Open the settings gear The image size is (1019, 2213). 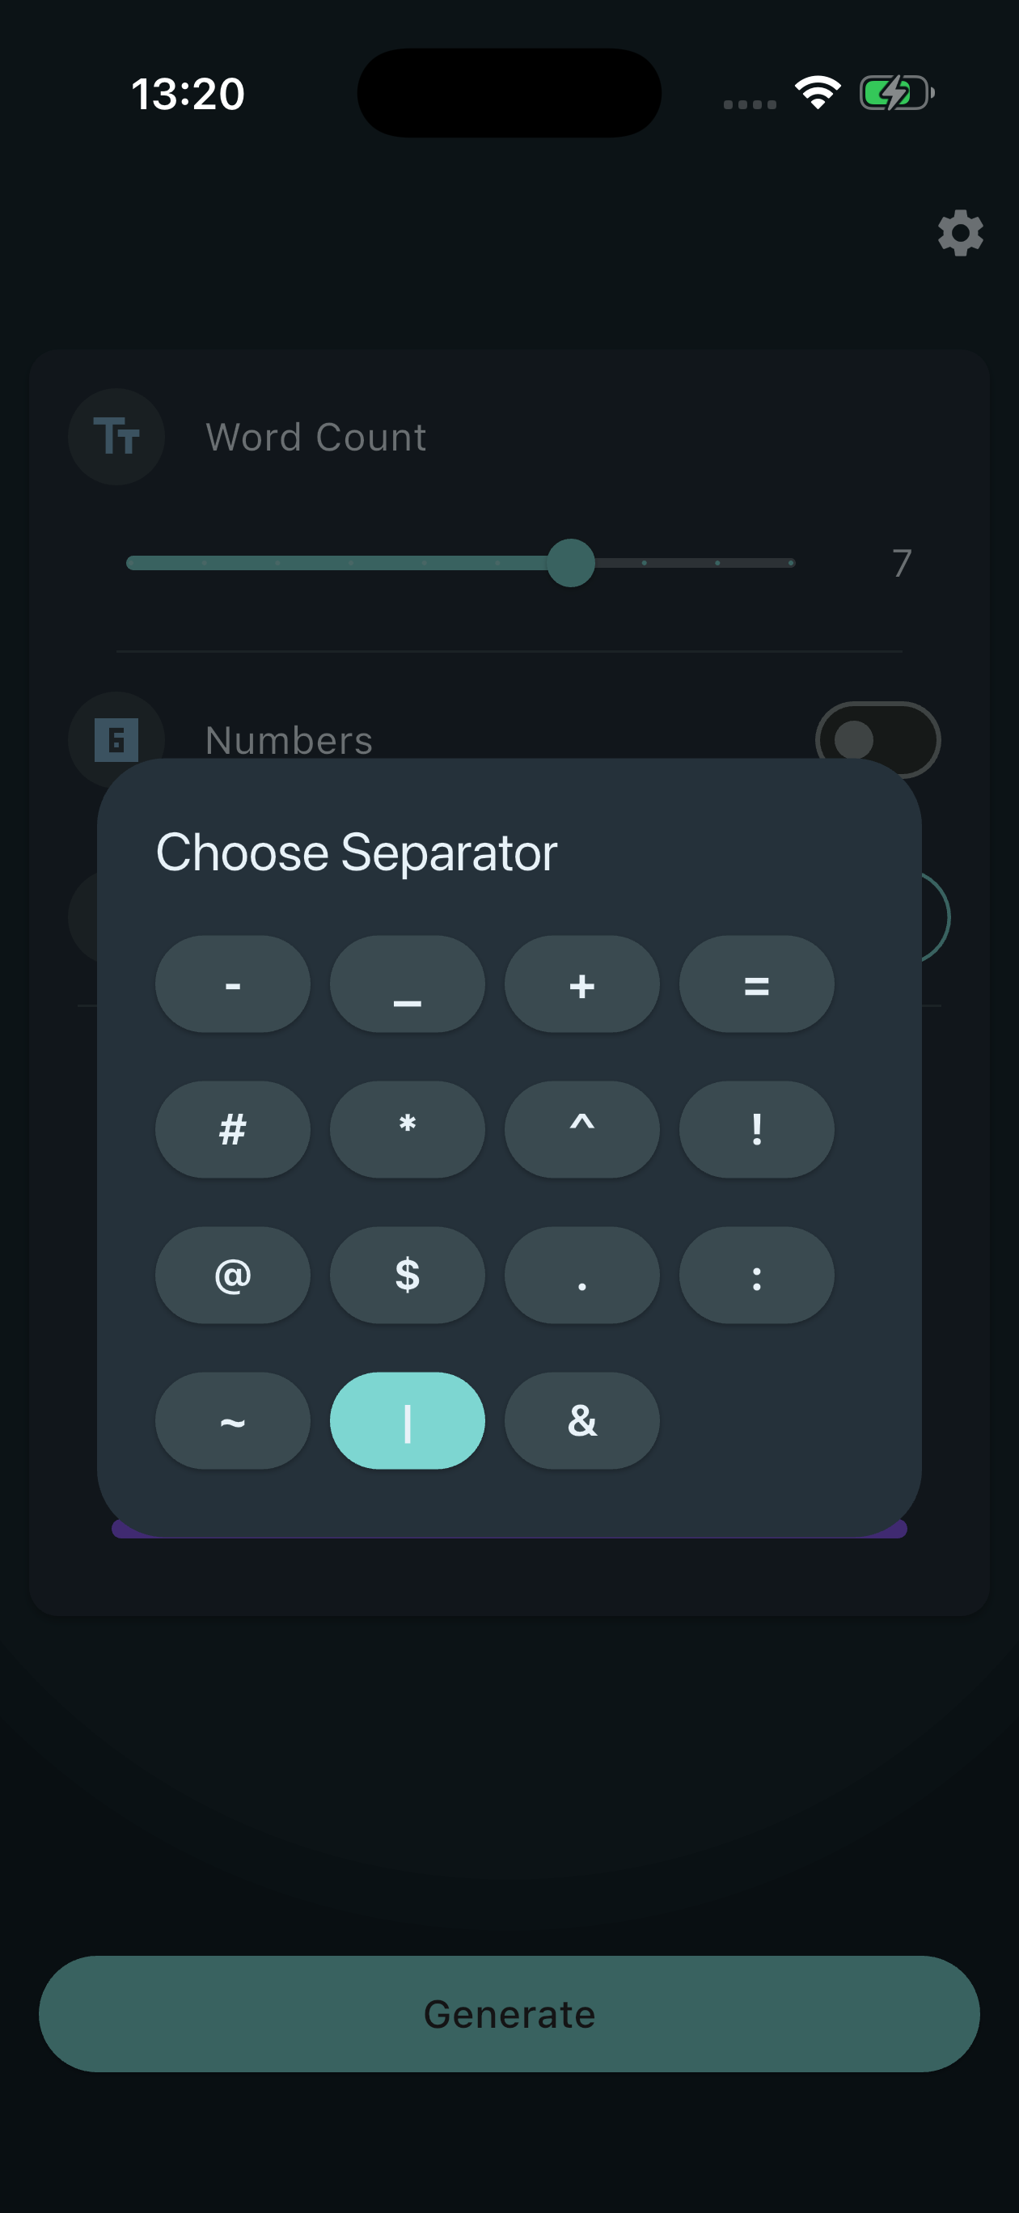(x=960, y=233)
